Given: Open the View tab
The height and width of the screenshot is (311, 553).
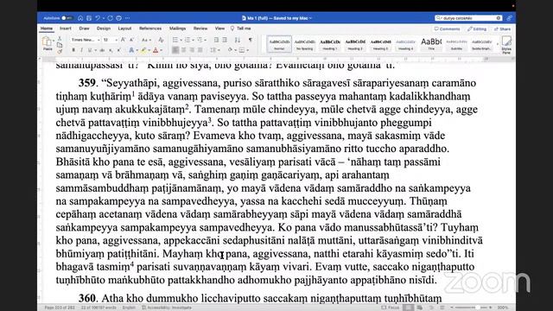Looking at the screenshot, I should [x=219, y=29].
